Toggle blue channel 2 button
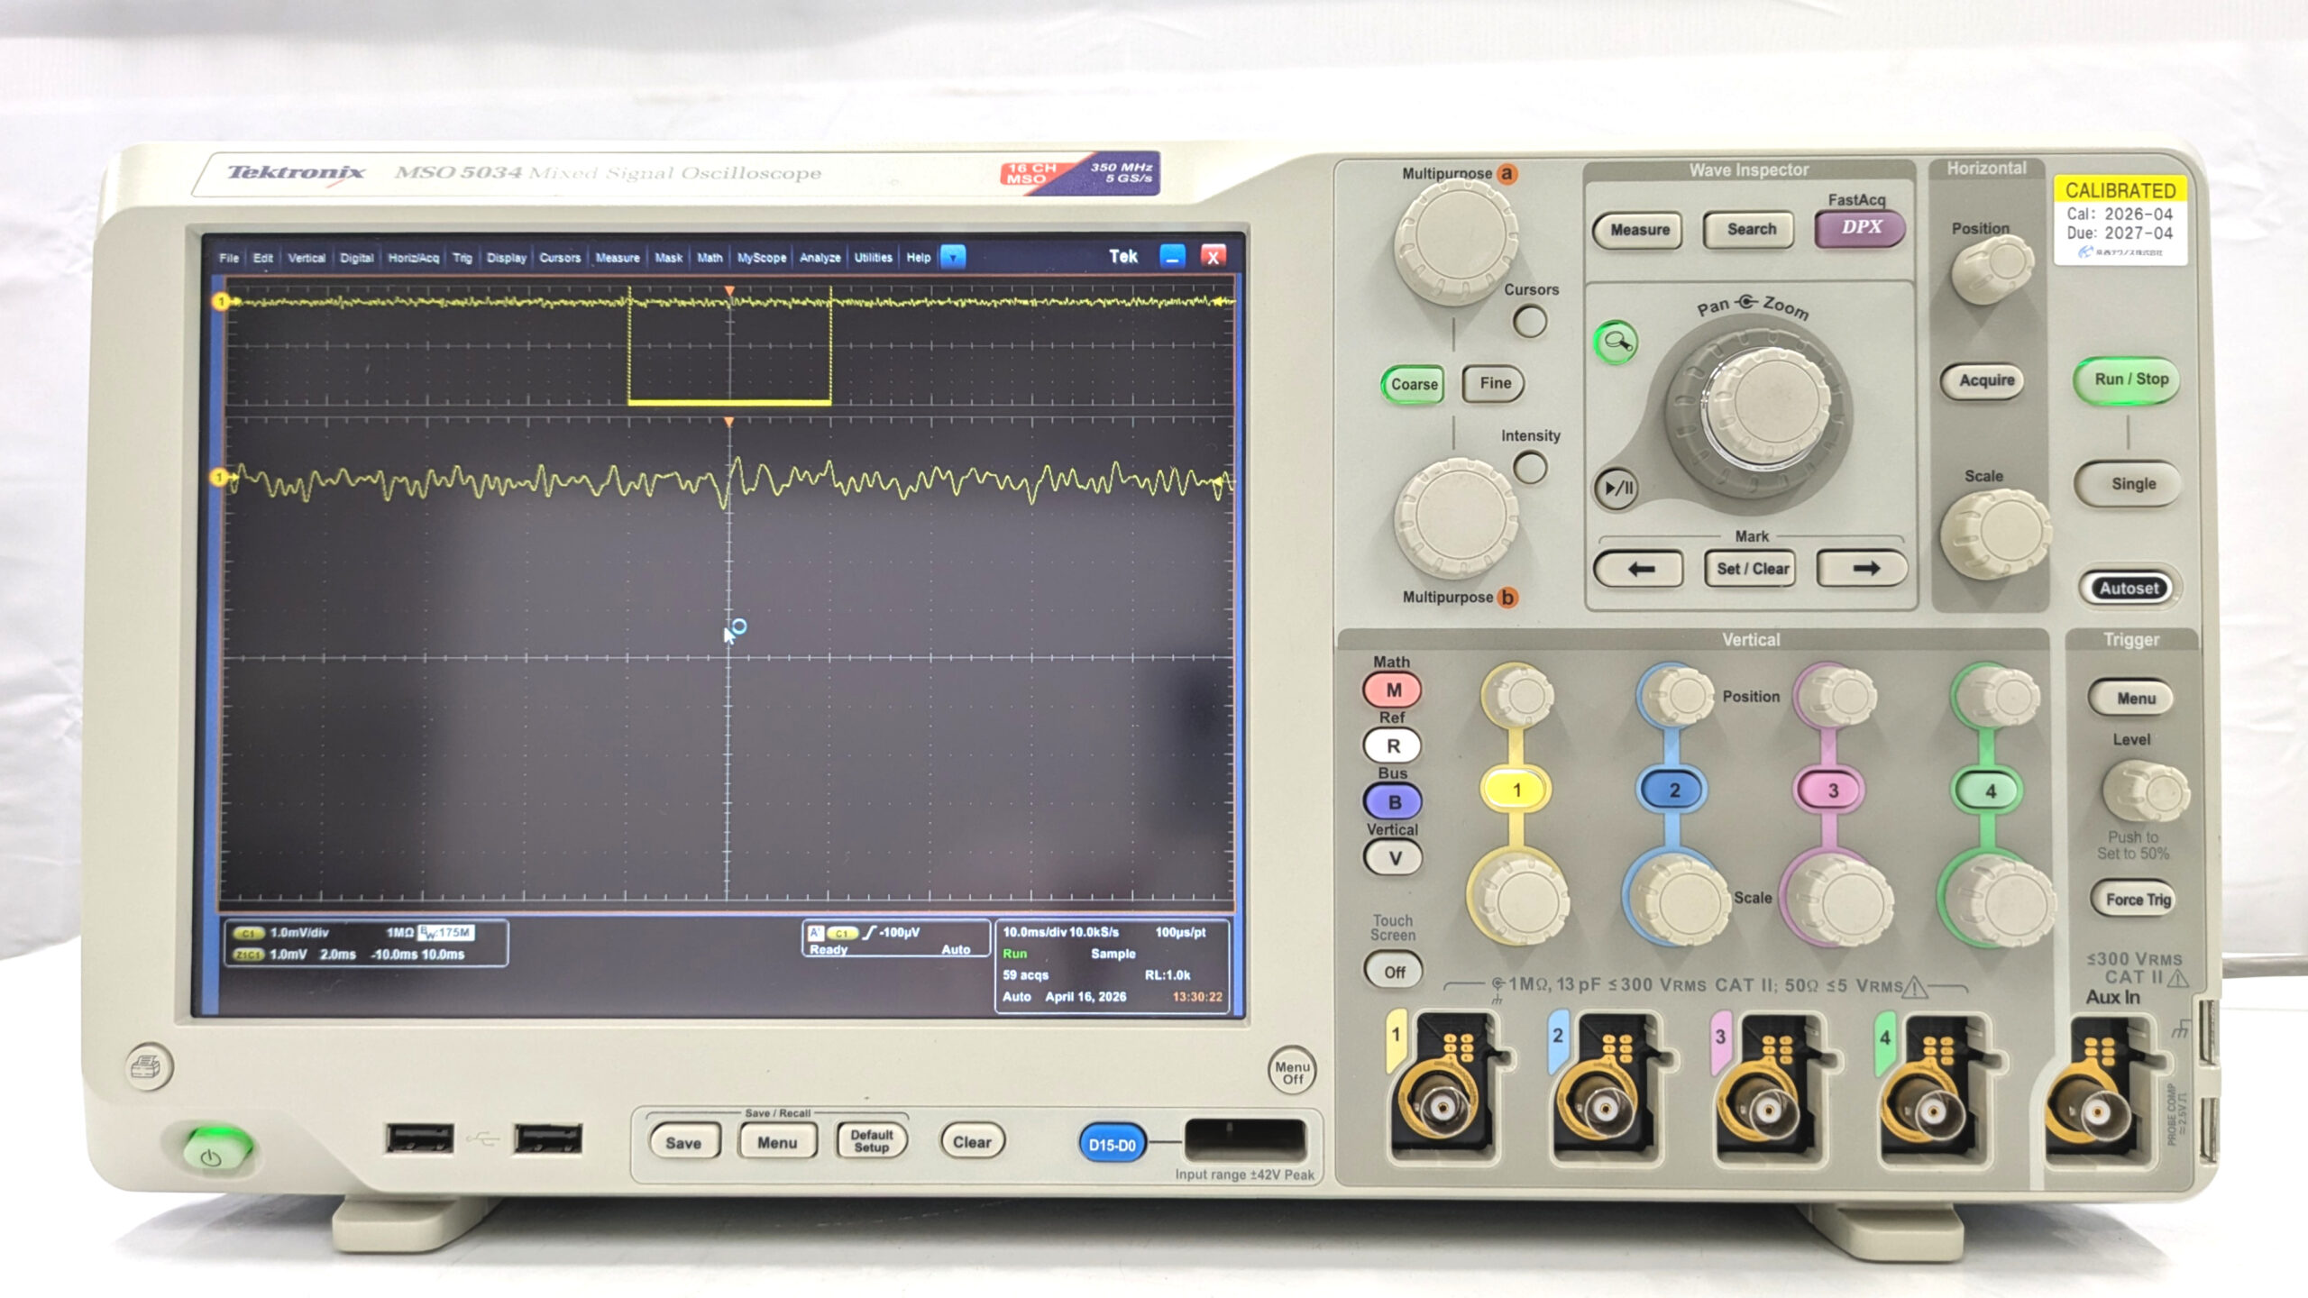Viewport: 2308px width, 1298px height. coord(1674,791)
